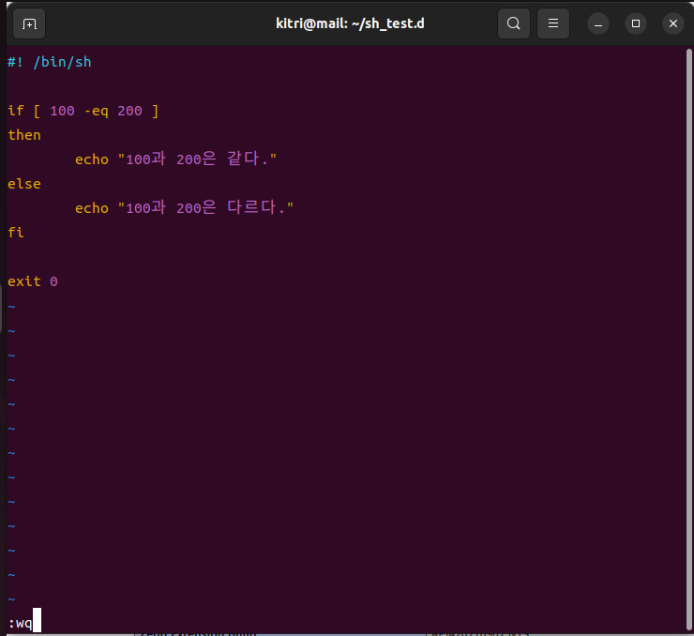Screen dimensions: 694x636
Task: Click the 'fi' keyword
Action: click(16, 232)
